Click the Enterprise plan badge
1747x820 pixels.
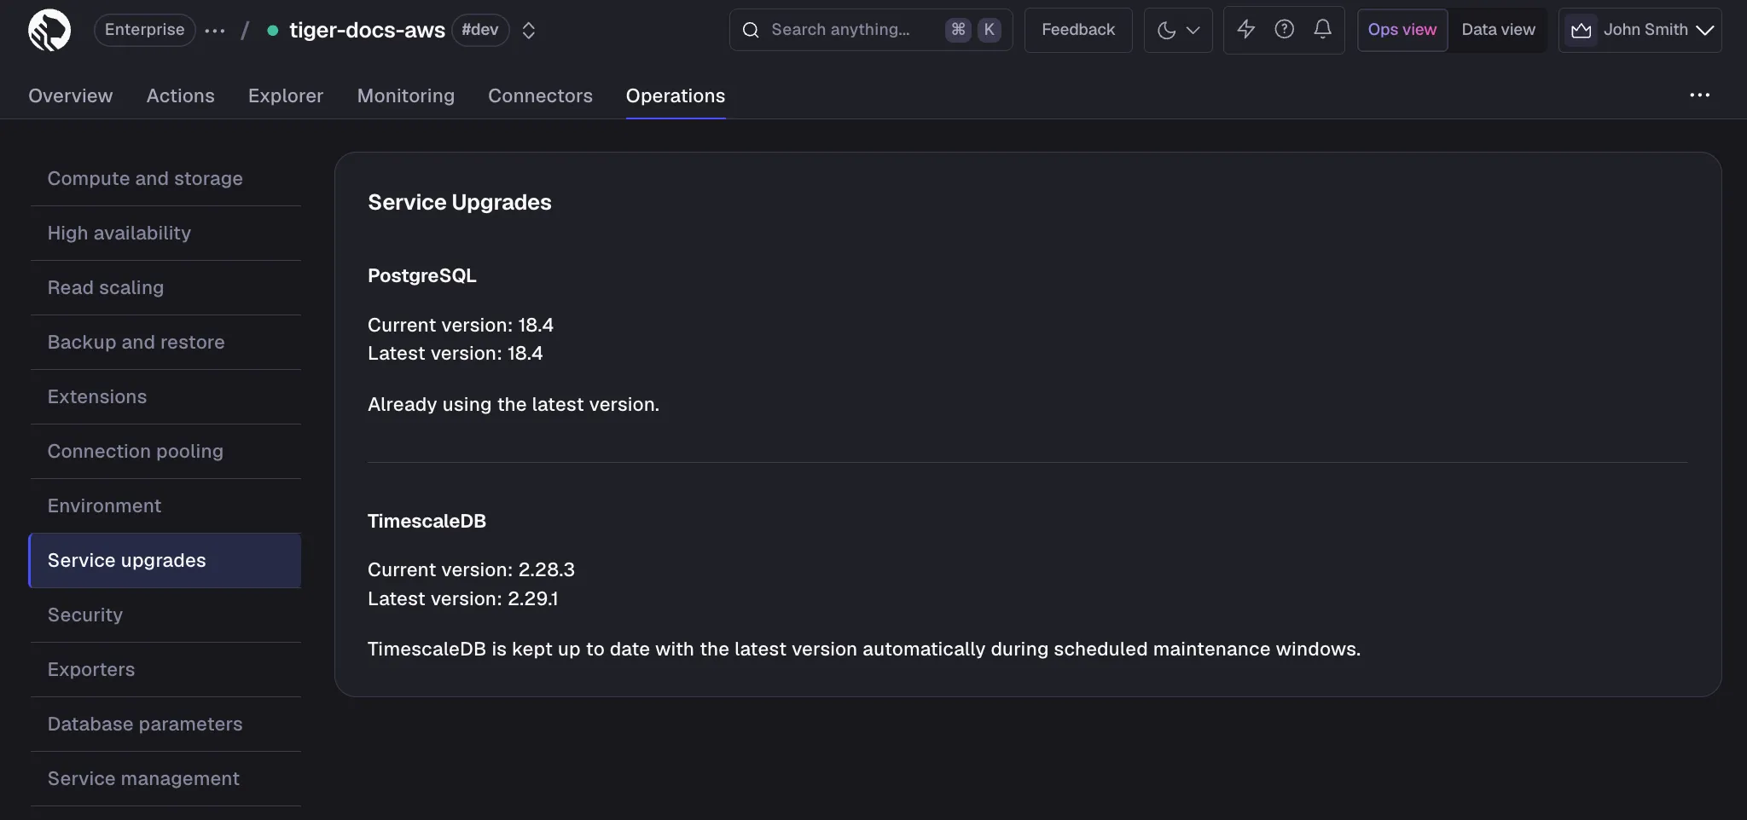(x=144, y=30)
